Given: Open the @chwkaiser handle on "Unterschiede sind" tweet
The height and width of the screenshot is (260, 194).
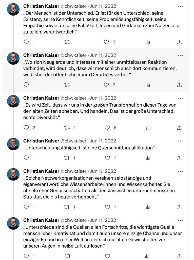Looking at the screenshot, I should pyautogui.click(x=73, y=220).
